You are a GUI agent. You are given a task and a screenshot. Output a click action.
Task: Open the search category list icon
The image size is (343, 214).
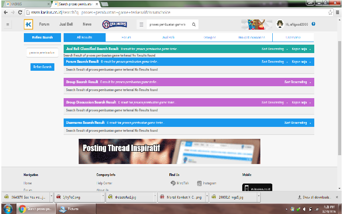pyautogui.click(x=141, y=24)
